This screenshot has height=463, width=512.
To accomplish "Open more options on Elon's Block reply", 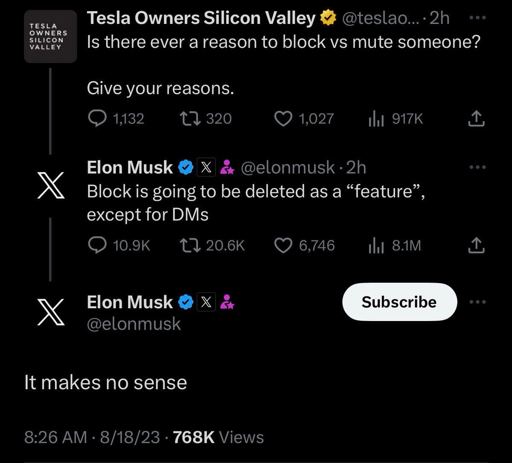I will point(477,168).
